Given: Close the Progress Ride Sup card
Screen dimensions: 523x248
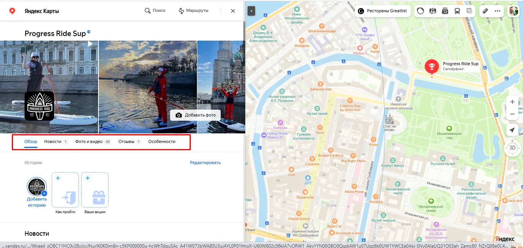Looking at the screenshot, I should click(233, 11).
